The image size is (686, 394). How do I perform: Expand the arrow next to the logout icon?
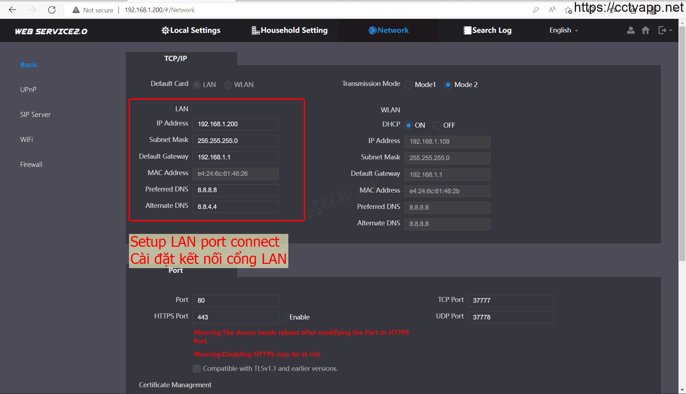click(x=671, y=31)
